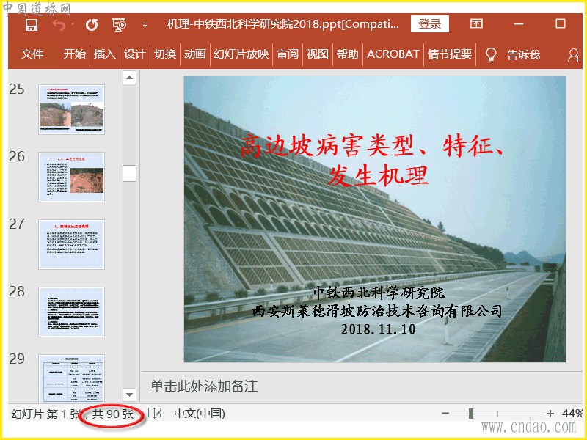587x440 pixels.
Task: Select slide 29 thumbnail
Action: (71, 378)
